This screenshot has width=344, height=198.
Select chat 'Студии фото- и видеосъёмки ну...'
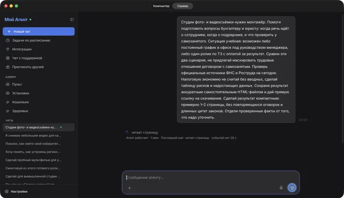tap(39, 127)
